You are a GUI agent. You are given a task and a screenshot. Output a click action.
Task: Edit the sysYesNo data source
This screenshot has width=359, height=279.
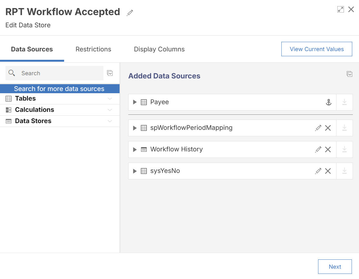tap(318, 171)
